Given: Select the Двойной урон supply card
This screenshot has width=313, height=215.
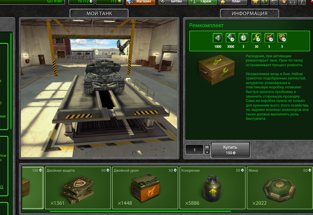Looking at the screenshot, I should 145,188.
